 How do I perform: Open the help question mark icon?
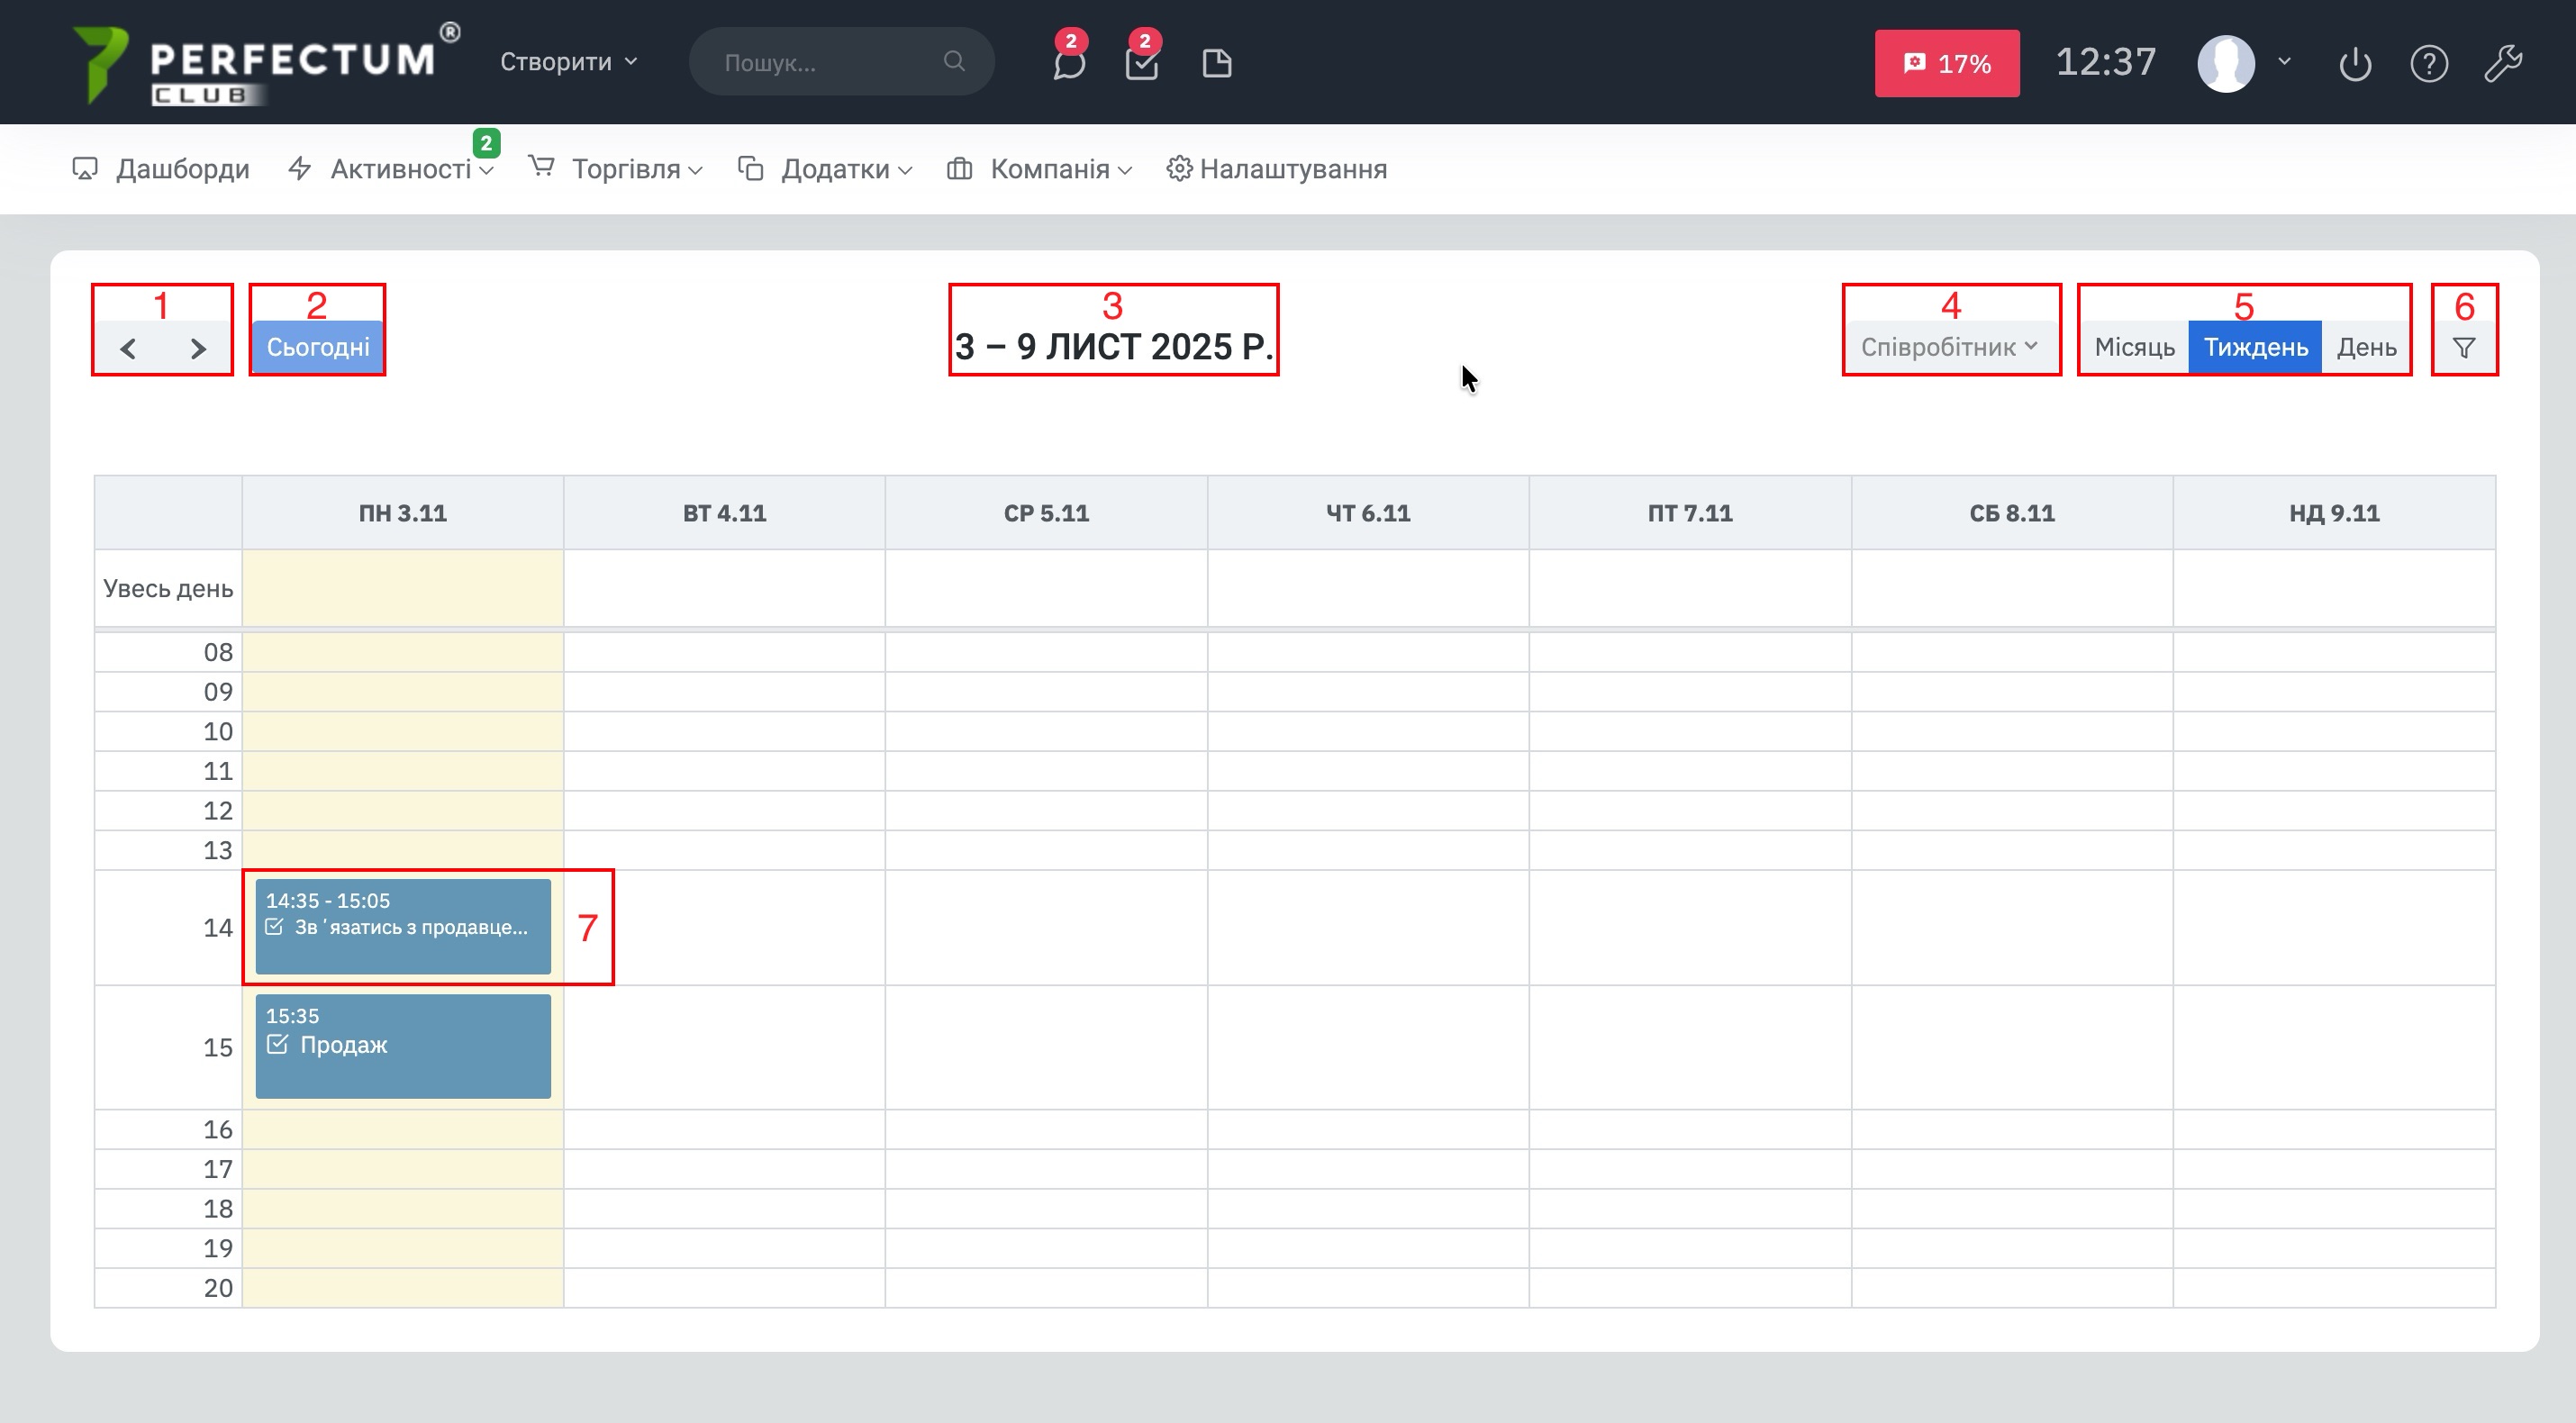[x=2429, y=64]
